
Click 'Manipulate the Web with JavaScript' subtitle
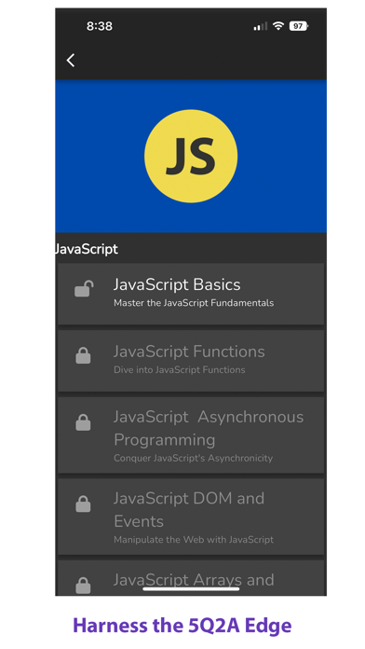[x=194, y=540]
